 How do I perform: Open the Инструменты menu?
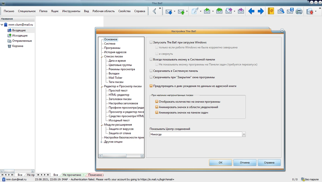coord(71,11)
